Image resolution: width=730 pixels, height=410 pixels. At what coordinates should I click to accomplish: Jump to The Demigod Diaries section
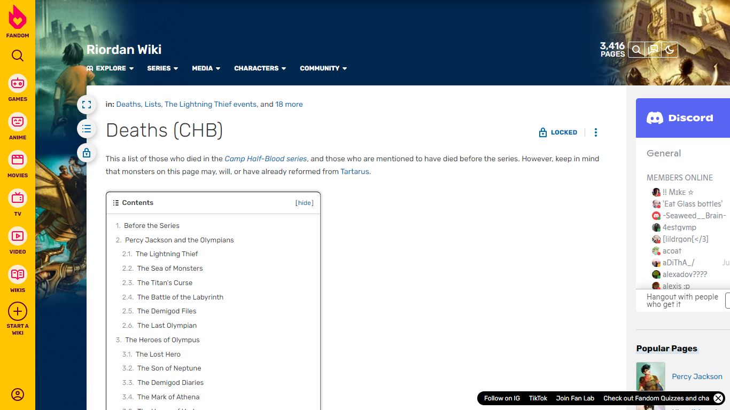(x=170, y=382)
